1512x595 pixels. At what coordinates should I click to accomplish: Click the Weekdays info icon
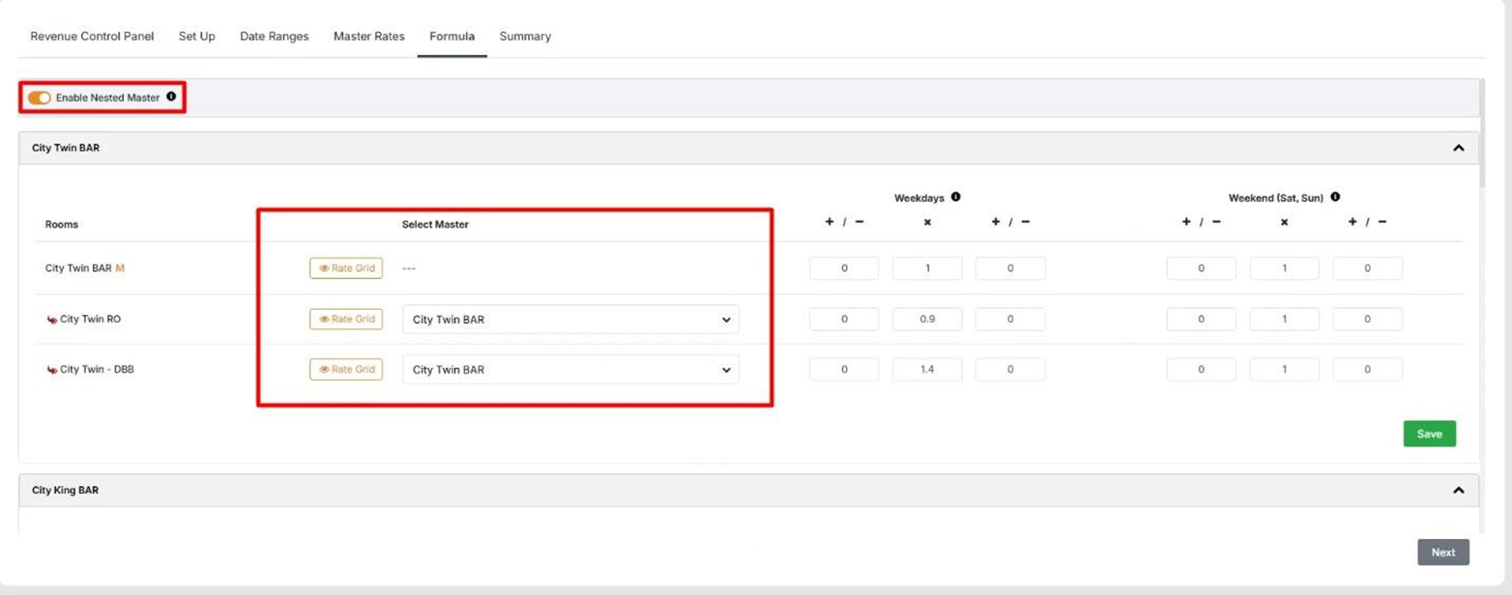pyautogui.click(x=955, y=197)
